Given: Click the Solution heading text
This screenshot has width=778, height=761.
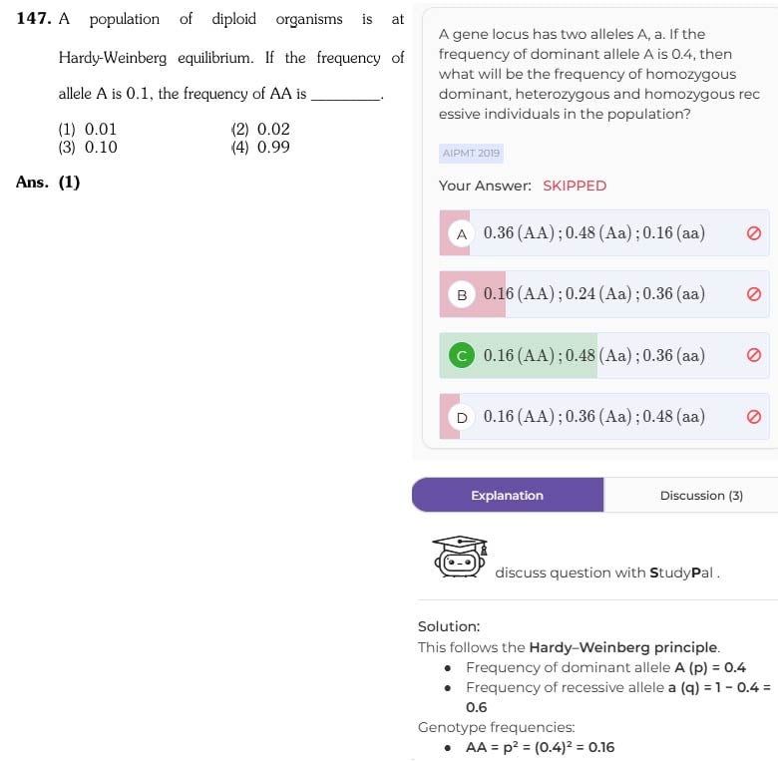Looking at the screenshot, I should (x=449, y=626).
